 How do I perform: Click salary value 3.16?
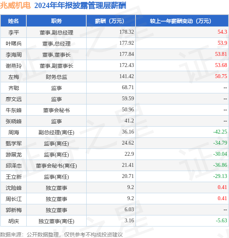pyautogui.click(x=129, y=220)
